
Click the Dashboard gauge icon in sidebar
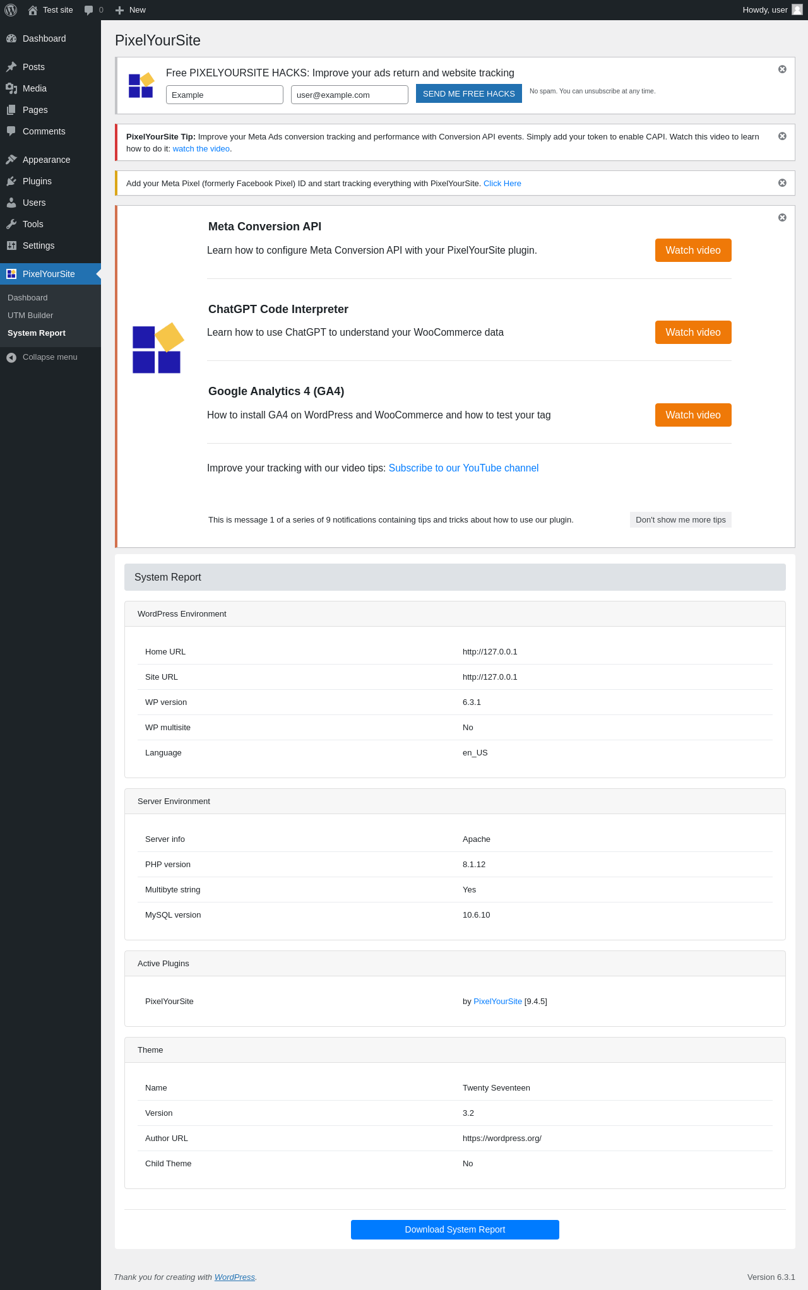(x=11, y=38)
